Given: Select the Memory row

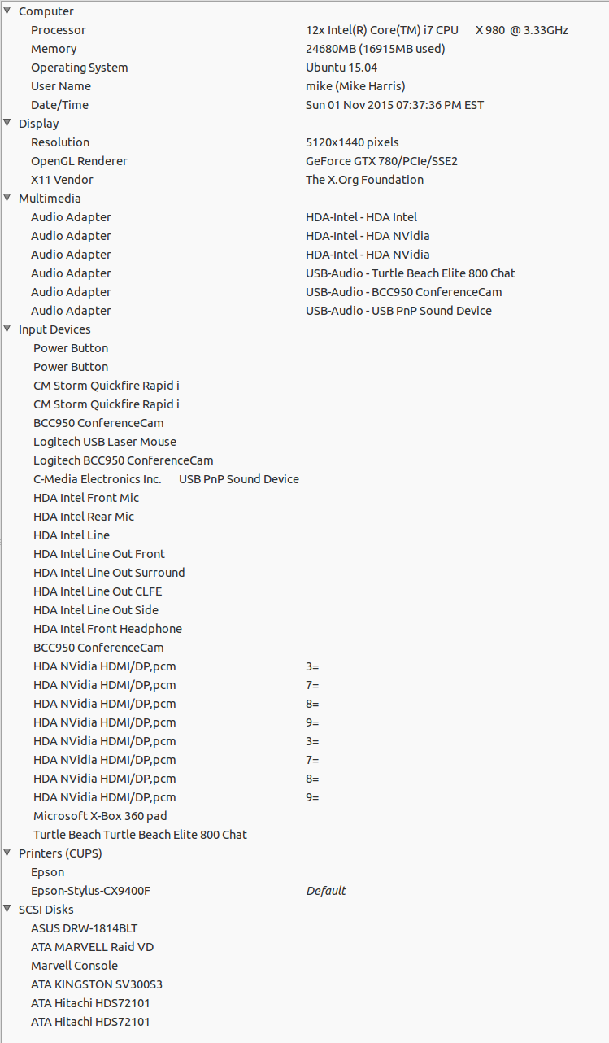Looking at the screenshot, I should 54,49.
